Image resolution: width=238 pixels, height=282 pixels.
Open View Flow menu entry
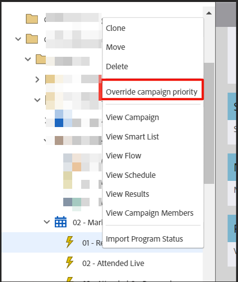[123, 156]
